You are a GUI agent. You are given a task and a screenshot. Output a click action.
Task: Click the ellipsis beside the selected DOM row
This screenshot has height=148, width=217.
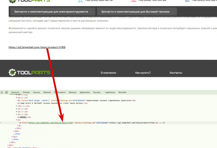(1, 123)
